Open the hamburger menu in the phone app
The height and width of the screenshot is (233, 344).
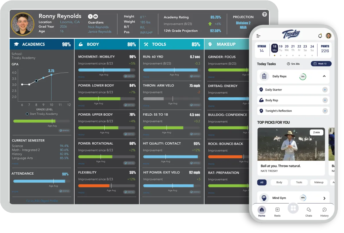[258, 36]
